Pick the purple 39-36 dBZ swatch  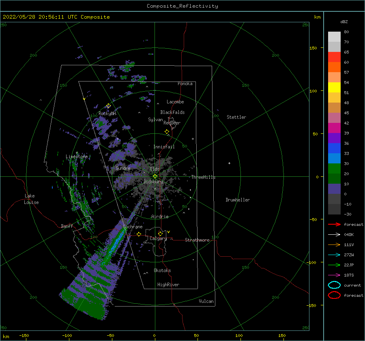coord(334,138)
